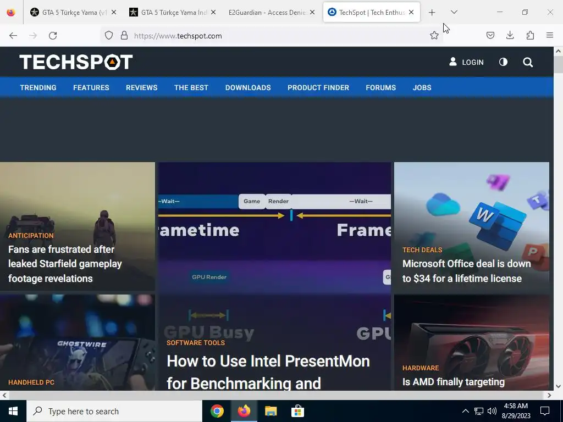Open the FEATURES nav menu item
This screenshot has width=563, height=422.
[x=91, y=87]
